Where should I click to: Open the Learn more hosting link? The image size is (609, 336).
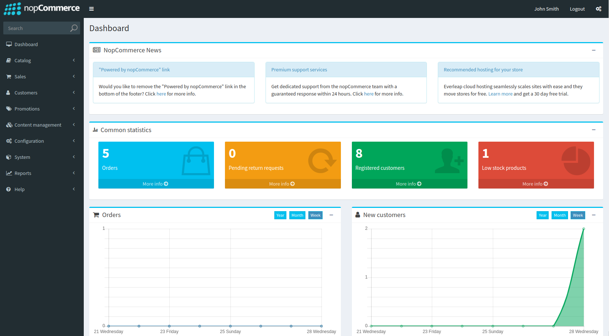click(500, 94)
